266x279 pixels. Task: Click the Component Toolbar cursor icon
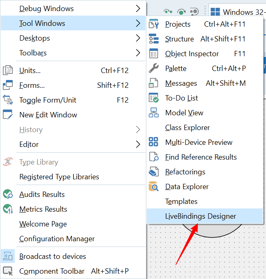pyautogui.click(x=8, y=271)
